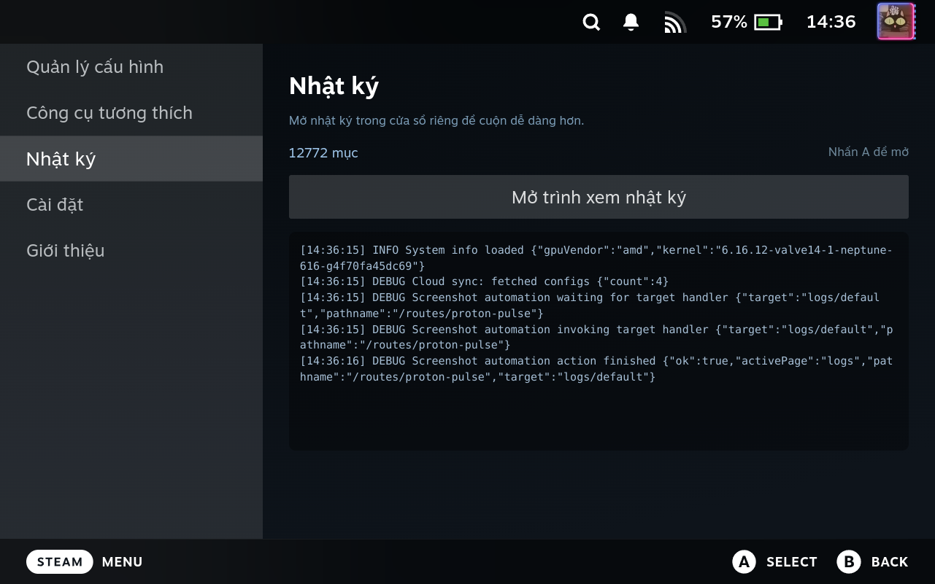This screenshot has height=584, width=935.
Task: Click the A button glyph
Action: [744, 561]
